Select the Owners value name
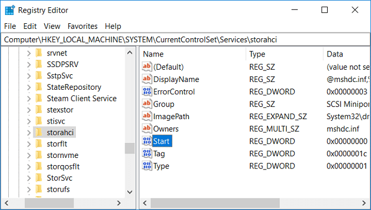 [166, 129]
